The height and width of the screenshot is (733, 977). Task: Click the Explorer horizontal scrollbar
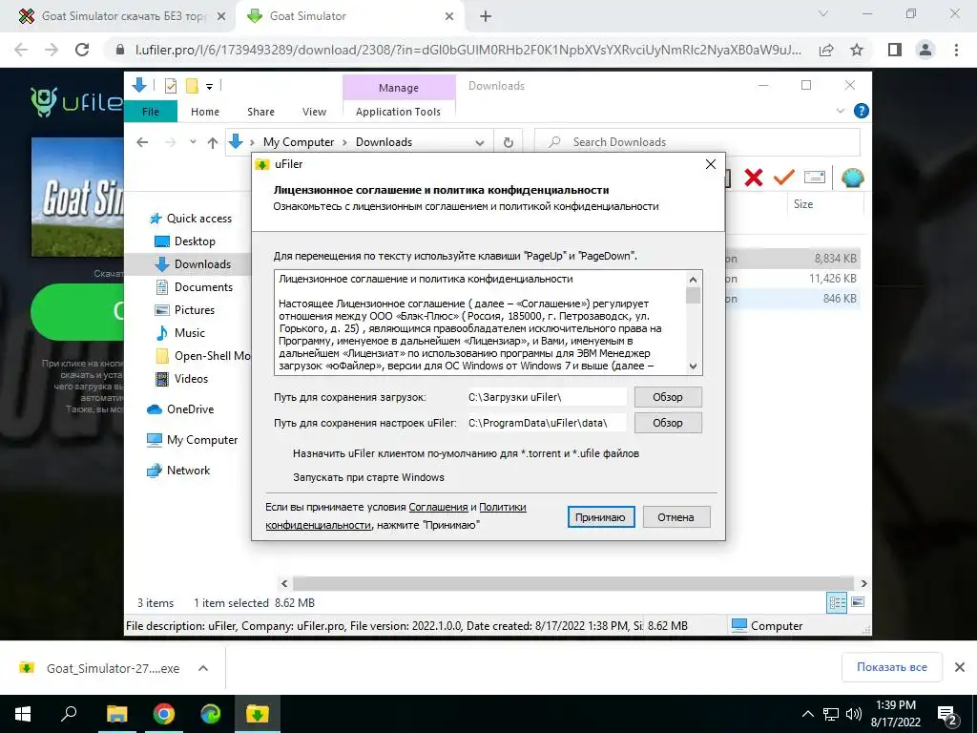pyautogui.click(x=572, y=583)
